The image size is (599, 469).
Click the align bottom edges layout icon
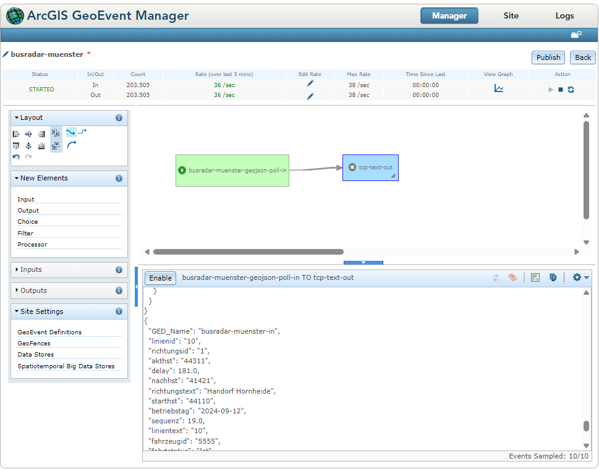[41, 146]
